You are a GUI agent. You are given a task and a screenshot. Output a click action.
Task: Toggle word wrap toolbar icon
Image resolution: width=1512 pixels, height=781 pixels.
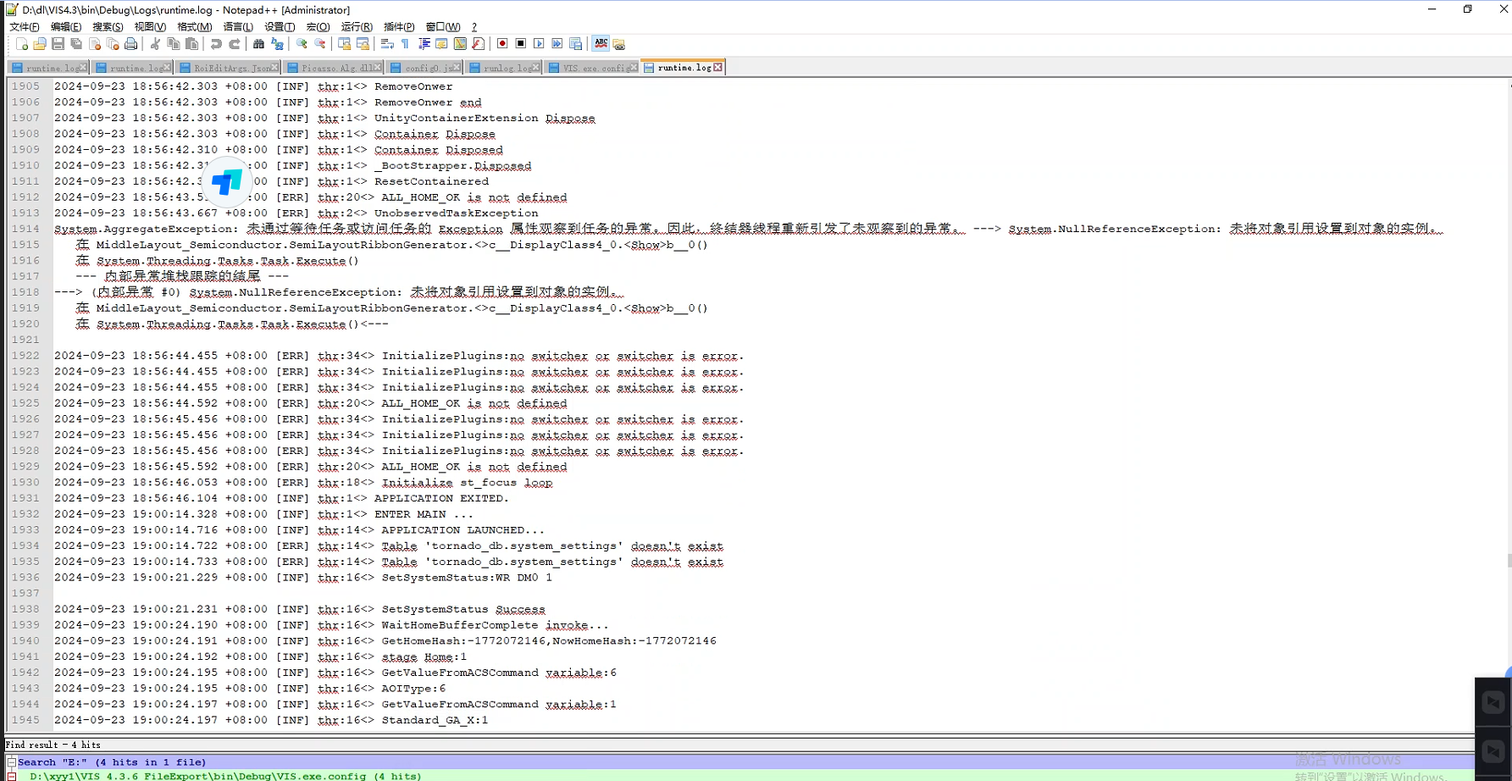(x=387, y=44)
